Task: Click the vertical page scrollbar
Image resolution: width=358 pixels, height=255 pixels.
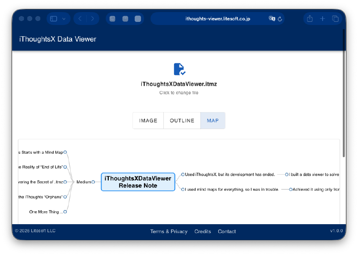Action: pyautogui.click(x=344, y=93)
